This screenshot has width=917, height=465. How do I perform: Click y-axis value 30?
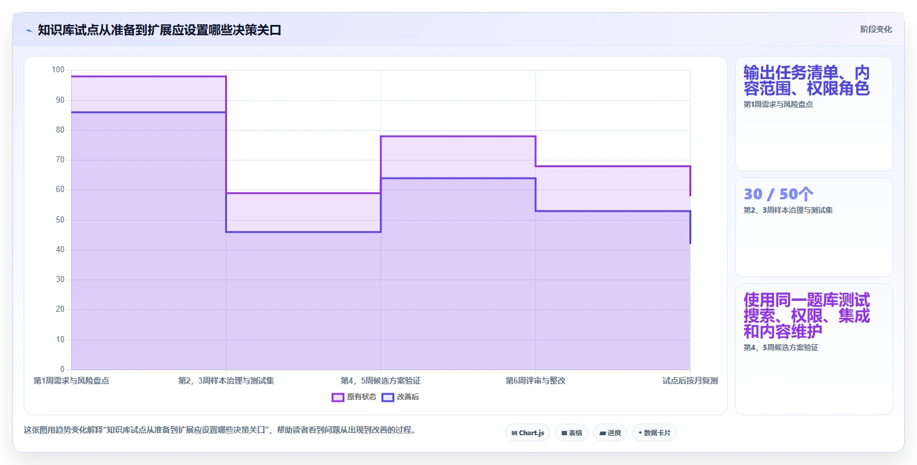[x=60, y=280]
